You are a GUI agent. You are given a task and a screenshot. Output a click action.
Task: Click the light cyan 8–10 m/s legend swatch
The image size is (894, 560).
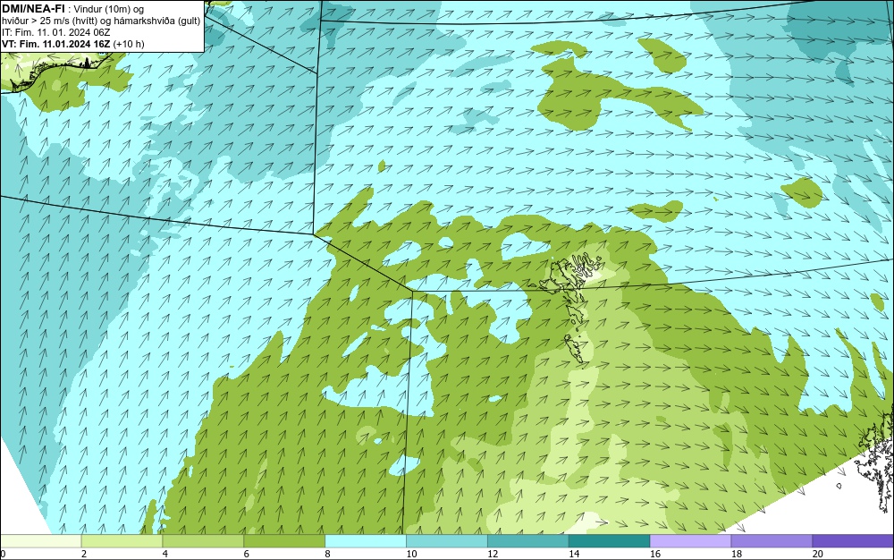click(x=366, y=540)
